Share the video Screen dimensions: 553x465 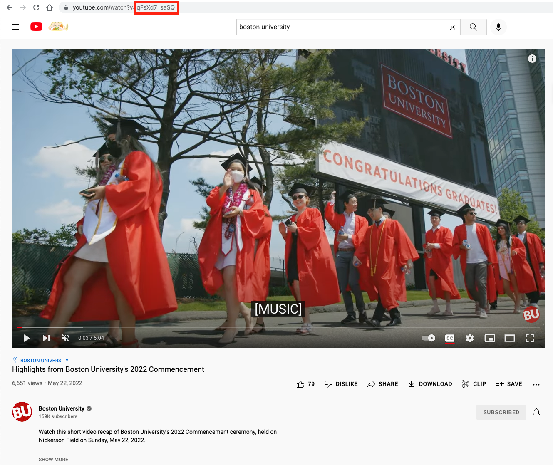pos(382,384)
